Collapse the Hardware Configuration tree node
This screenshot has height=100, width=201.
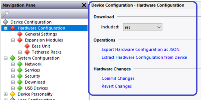pos(6,28)
